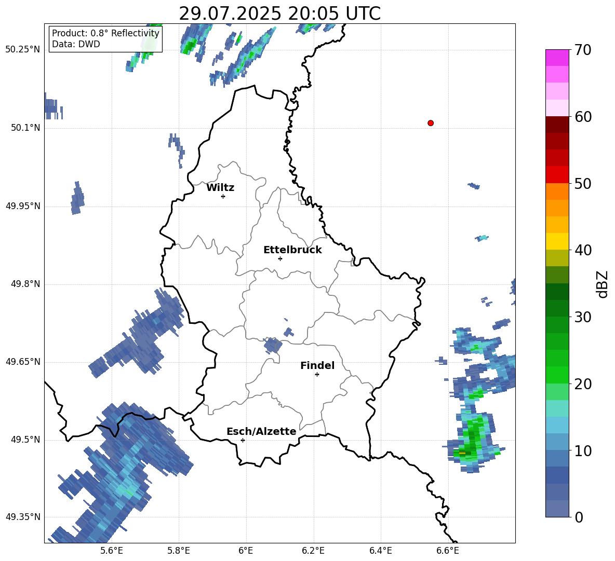Click the magenta top colorbar segment

557,58
